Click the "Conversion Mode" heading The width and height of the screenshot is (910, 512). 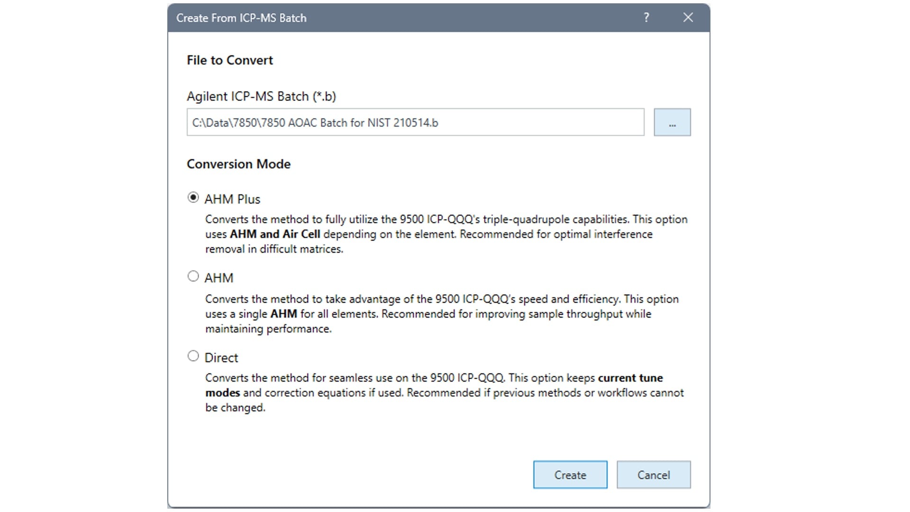[x=238, y=164]
